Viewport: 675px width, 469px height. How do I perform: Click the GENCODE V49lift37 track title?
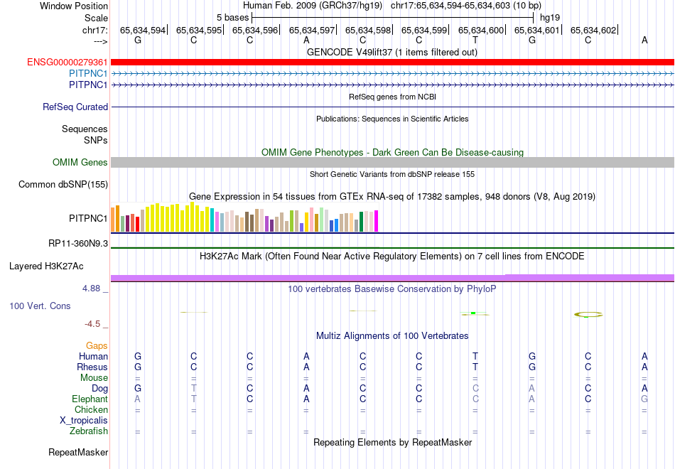click(x=392, y=52)
